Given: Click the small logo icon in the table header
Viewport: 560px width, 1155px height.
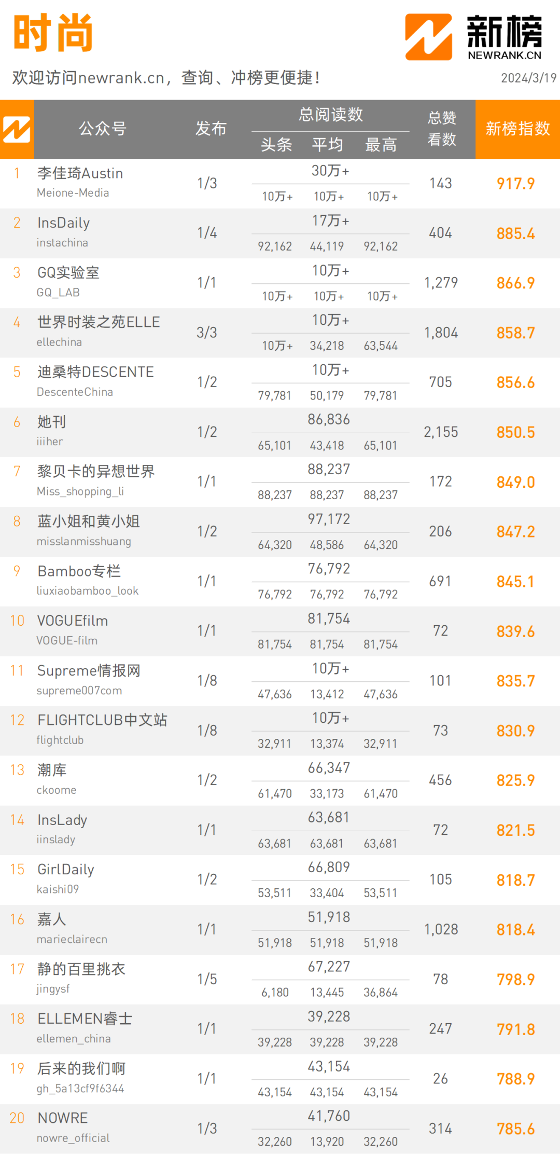Looking at the screenshot, I should tap(17, 129).
